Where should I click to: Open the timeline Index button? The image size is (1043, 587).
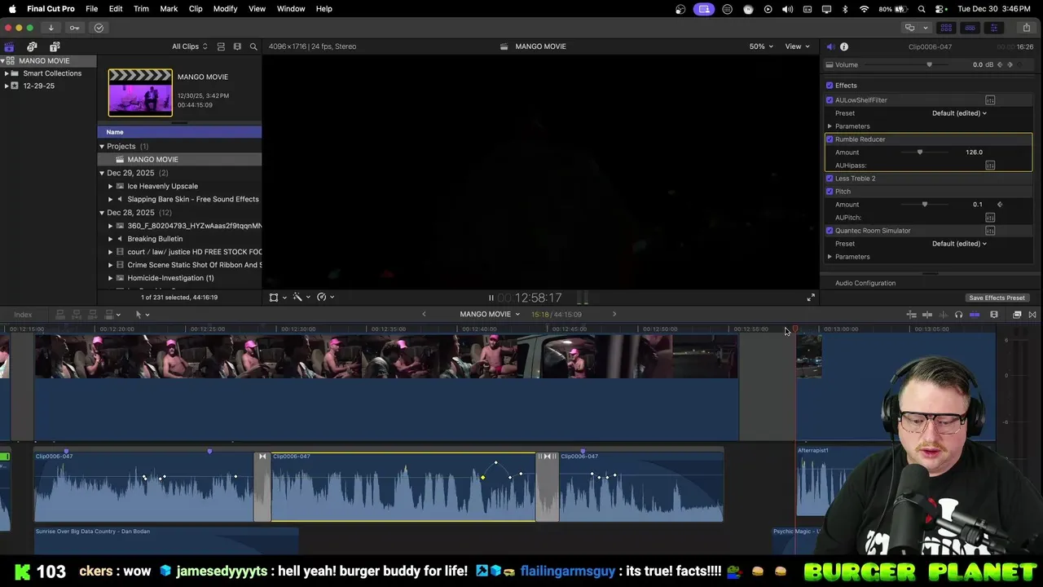(x=23, y=315)
